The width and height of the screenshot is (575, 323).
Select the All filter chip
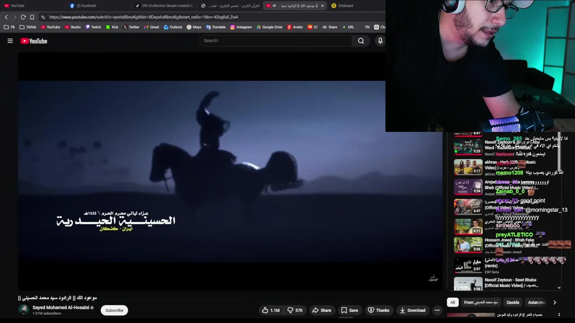(x=452, y=302)
